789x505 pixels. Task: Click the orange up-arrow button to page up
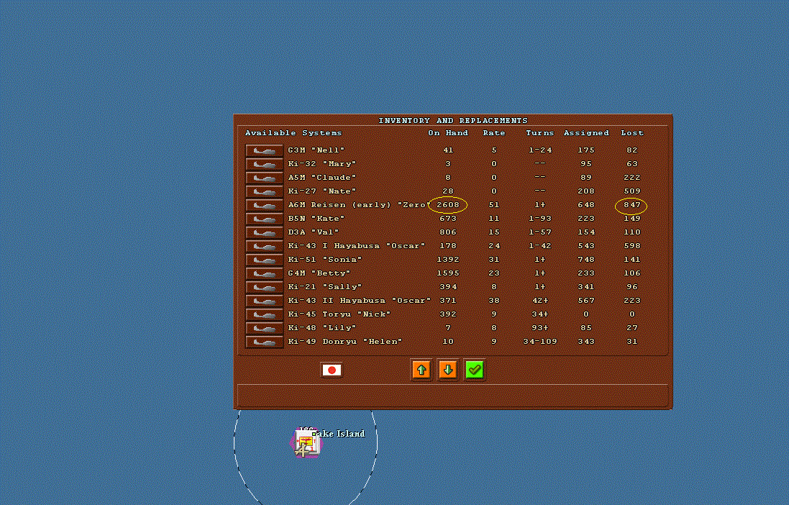(x=421, y=370)
